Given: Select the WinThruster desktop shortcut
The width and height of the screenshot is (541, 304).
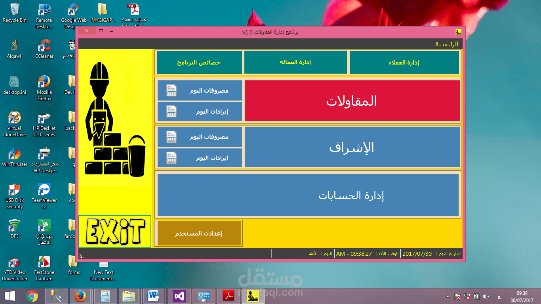Looking at the screenshot, I should click(x=15, y=157).
